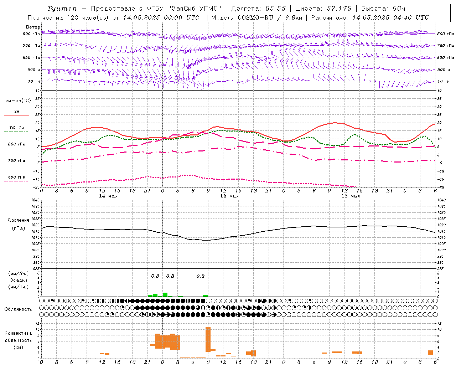Image resolution: width=456 pixels, height=365 pixels.
Task: Click the 'Ветер' wind panel label
Action: (x=33, y=27)
